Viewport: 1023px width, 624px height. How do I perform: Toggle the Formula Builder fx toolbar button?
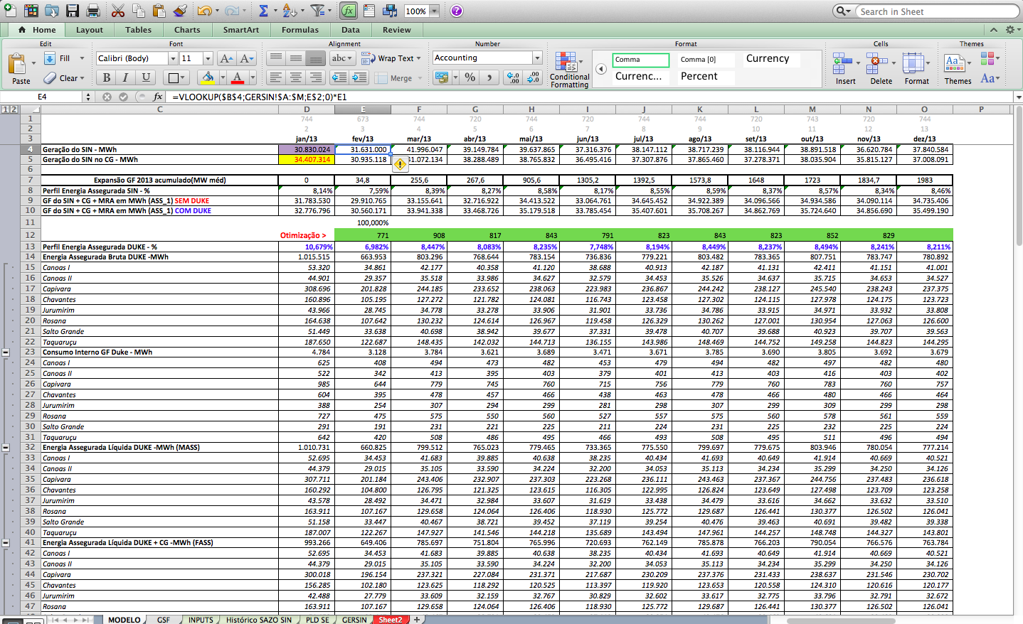[x=348, y=11]
